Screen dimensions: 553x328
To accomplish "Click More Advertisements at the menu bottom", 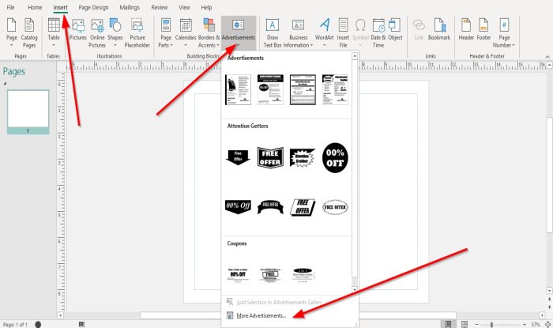I will click(261, 316).
